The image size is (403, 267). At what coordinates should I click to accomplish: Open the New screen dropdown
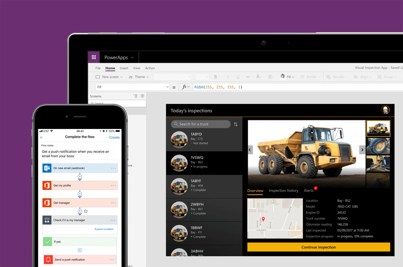[109, 77]
